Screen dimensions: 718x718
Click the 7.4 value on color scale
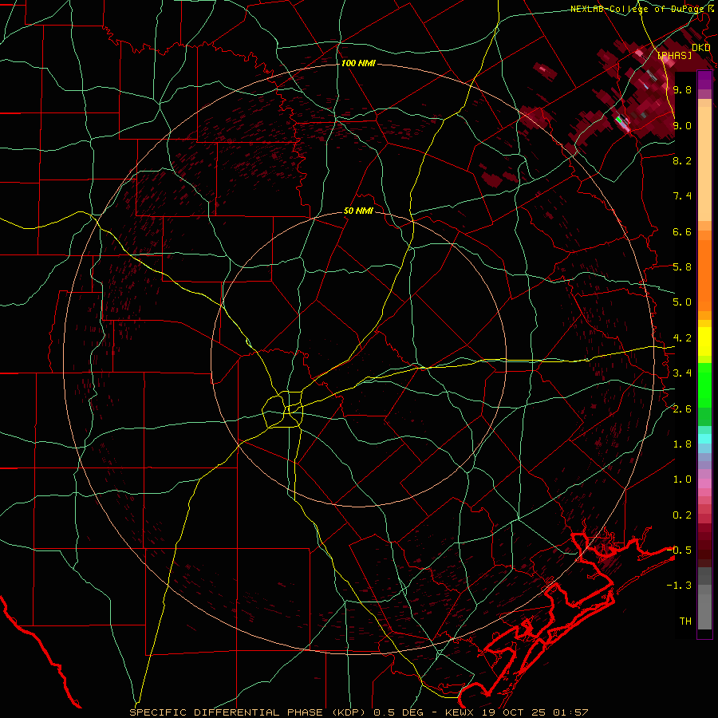[682, 196]
